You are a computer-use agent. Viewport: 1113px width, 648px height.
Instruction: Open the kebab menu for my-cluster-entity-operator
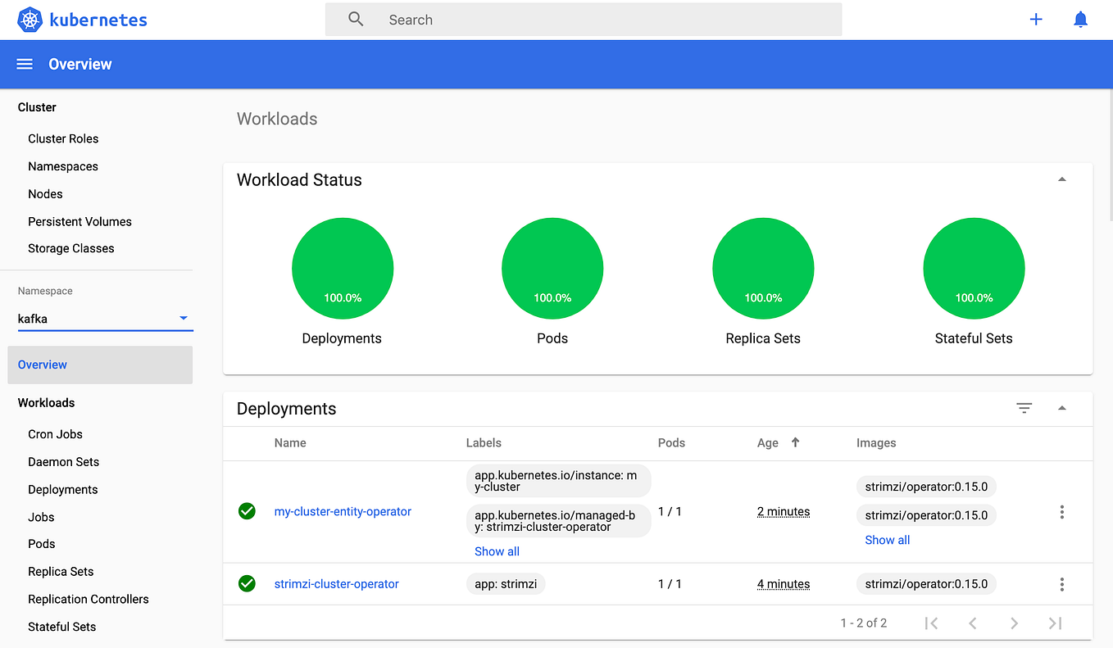(x=1061, y=512)
